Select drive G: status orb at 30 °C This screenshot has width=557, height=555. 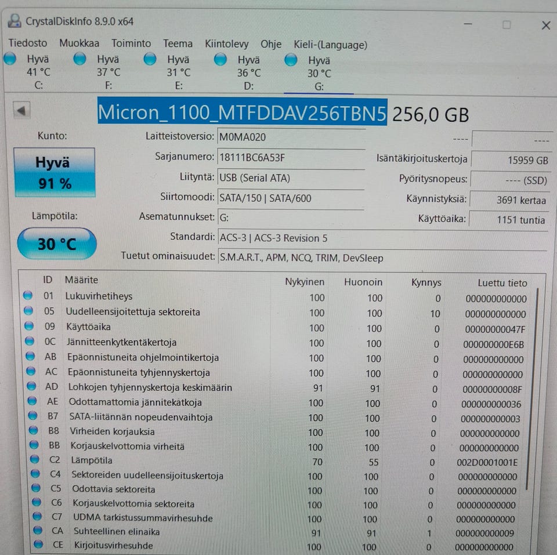291,60
